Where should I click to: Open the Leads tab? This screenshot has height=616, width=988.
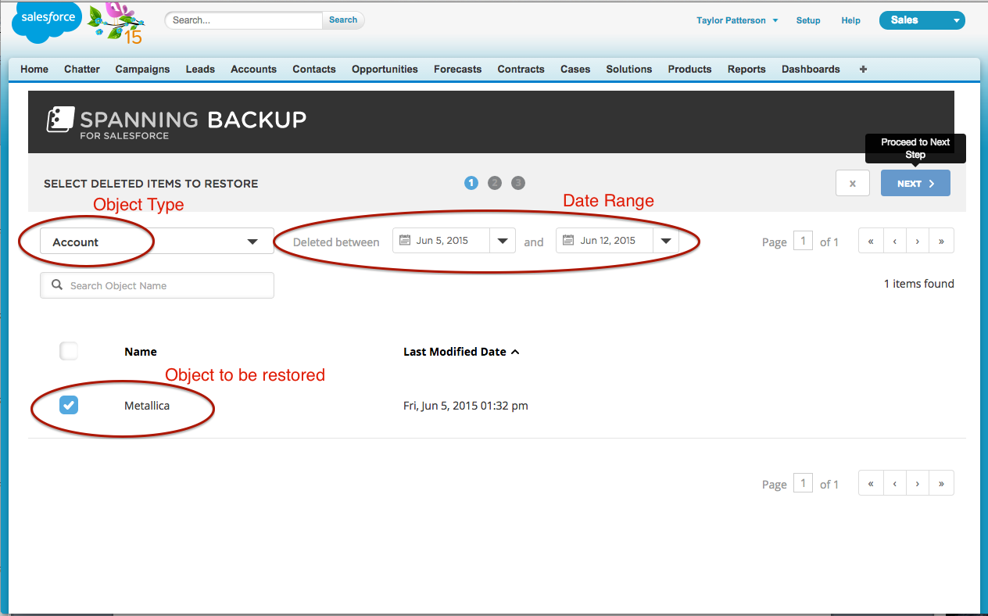(200, 69)
